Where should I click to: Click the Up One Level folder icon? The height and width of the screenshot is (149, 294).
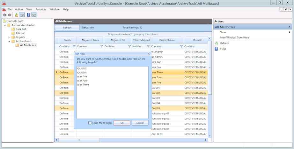pos(17,15)
